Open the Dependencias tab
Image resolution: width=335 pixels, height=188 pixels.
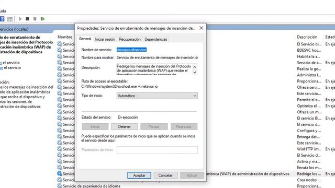point(156,39)
